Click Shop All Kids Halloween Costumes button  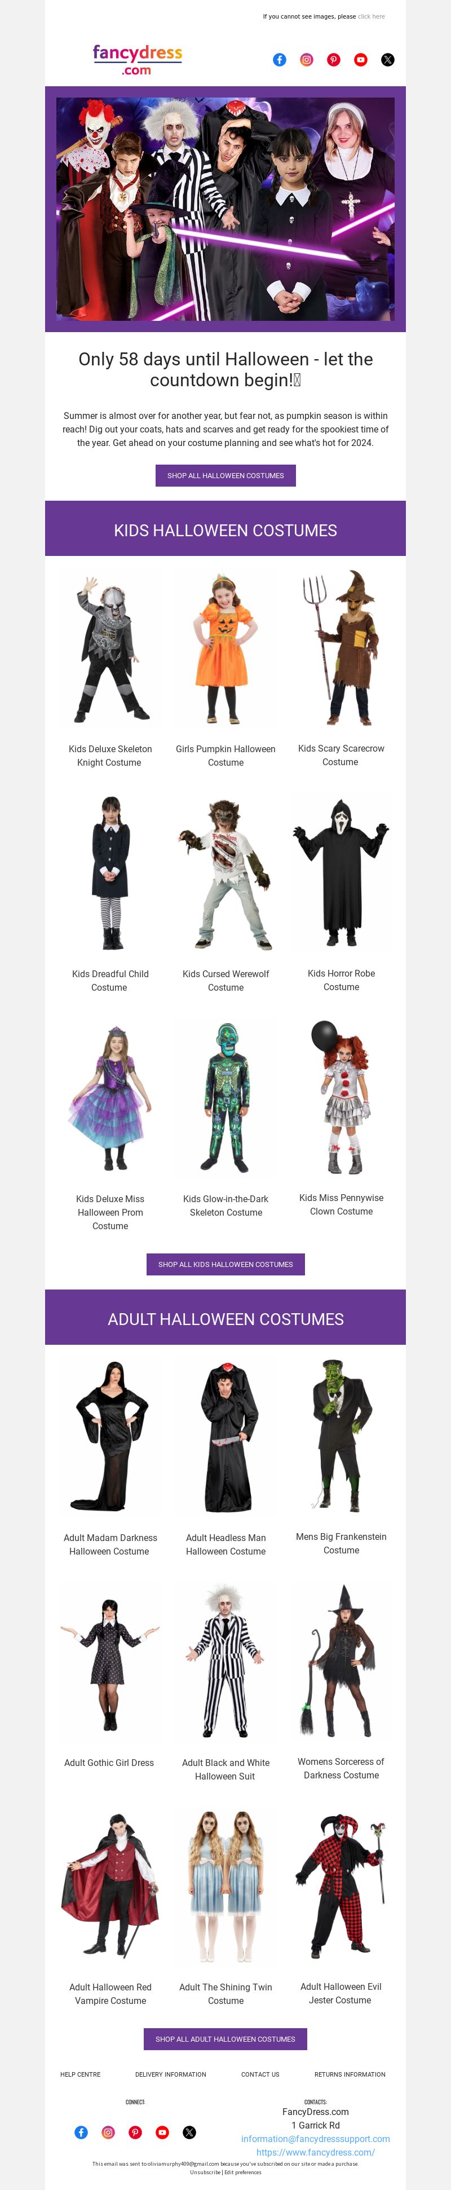[225, 1264]
